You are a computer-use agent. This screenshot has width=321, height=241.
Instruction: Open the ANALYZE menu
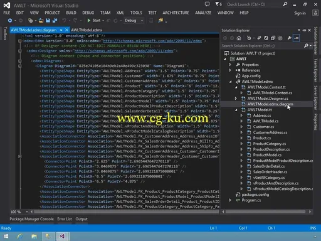coord(203,13)
